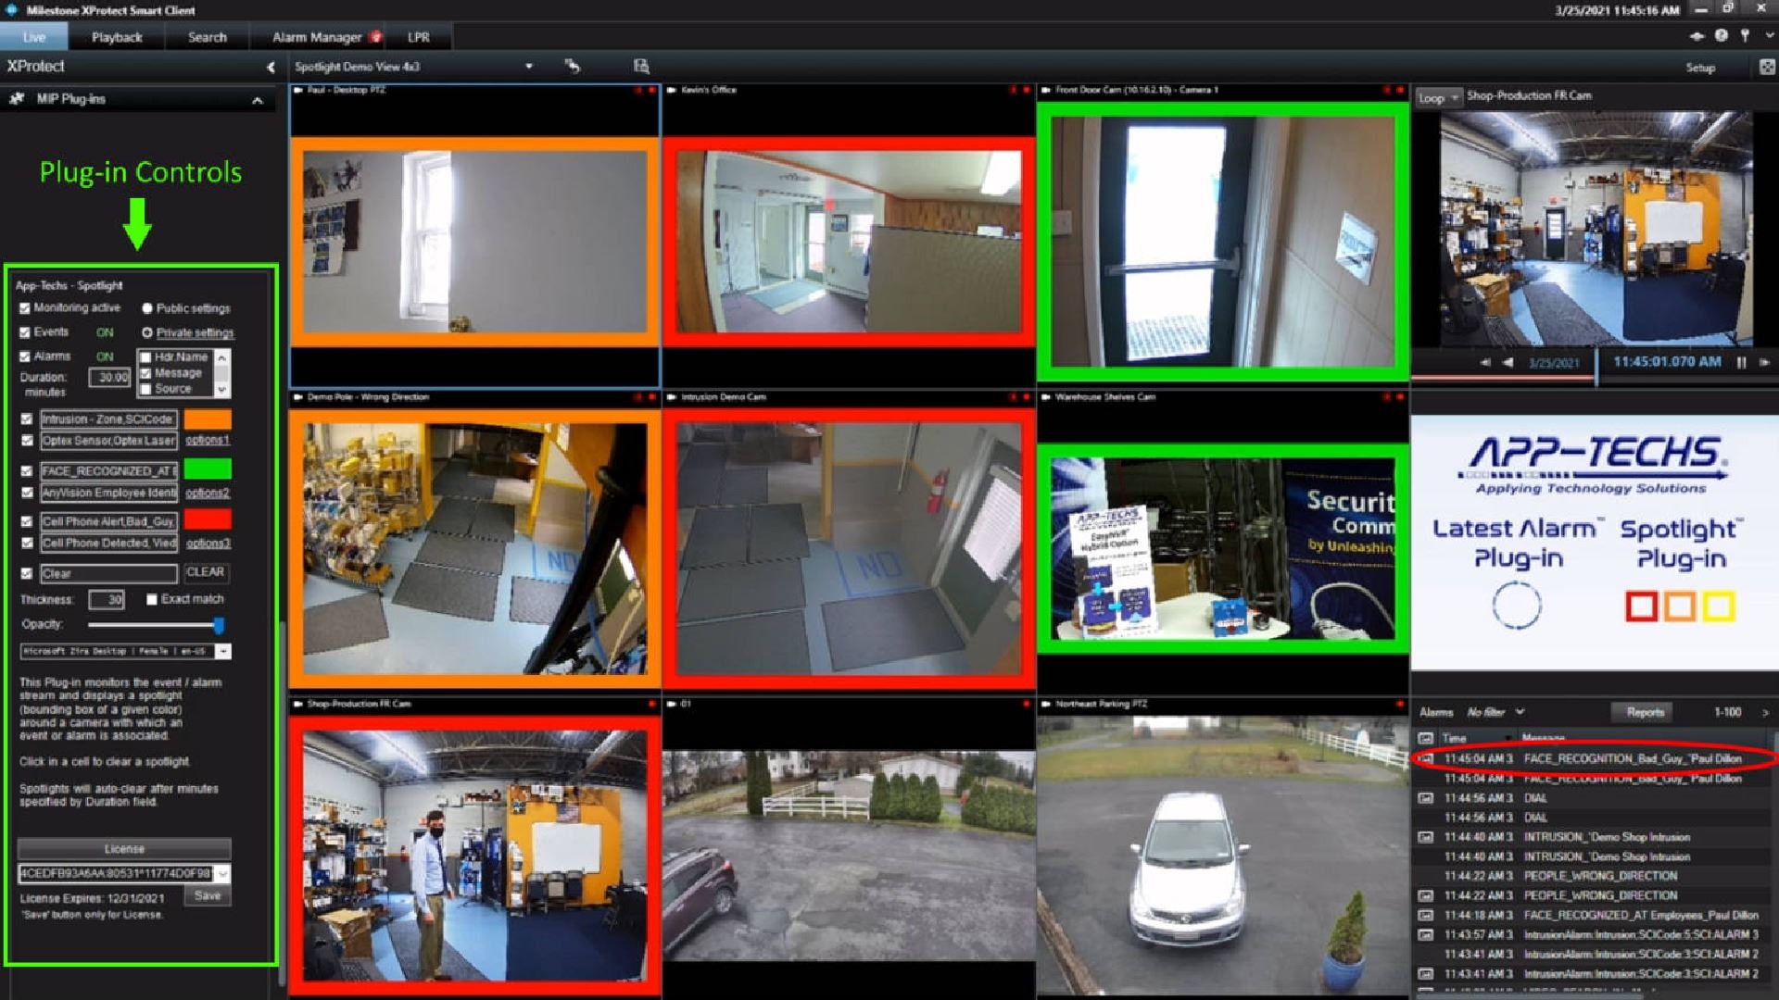Click the CLEAR button

[205, 572]
